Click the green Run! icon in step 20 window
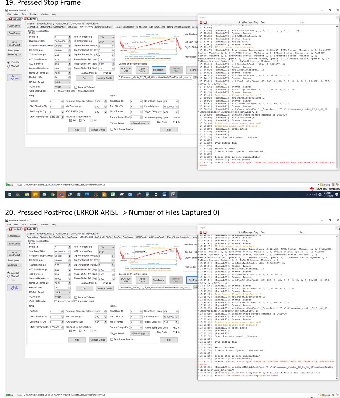The width and height of the screenshot is (340, 398). (x=7, y=395)
